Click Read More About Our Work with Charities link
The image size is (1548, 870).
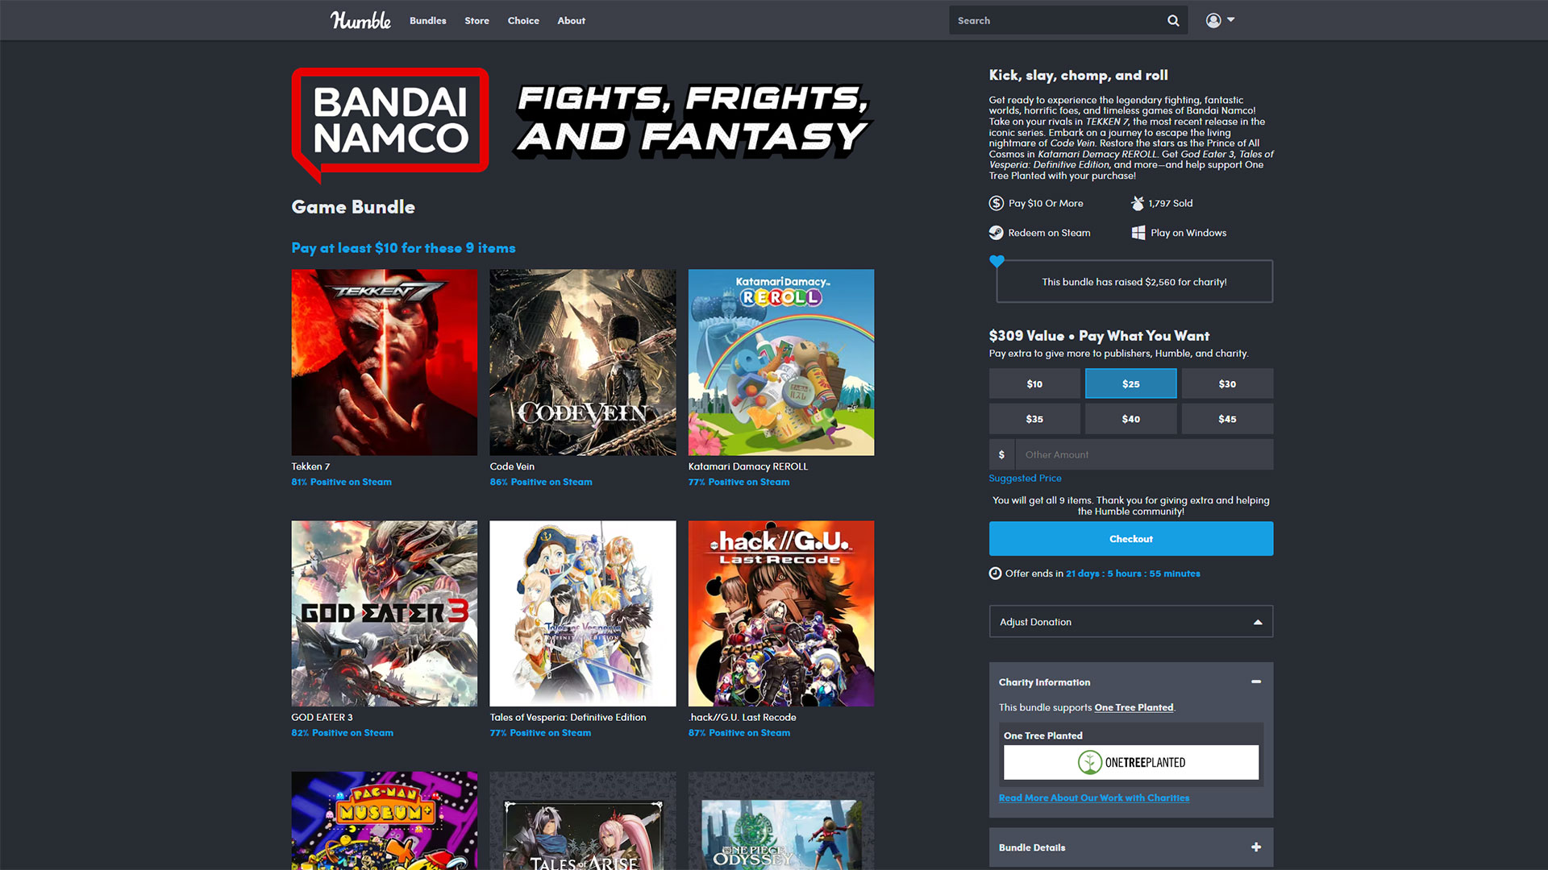coord(1094,797)
